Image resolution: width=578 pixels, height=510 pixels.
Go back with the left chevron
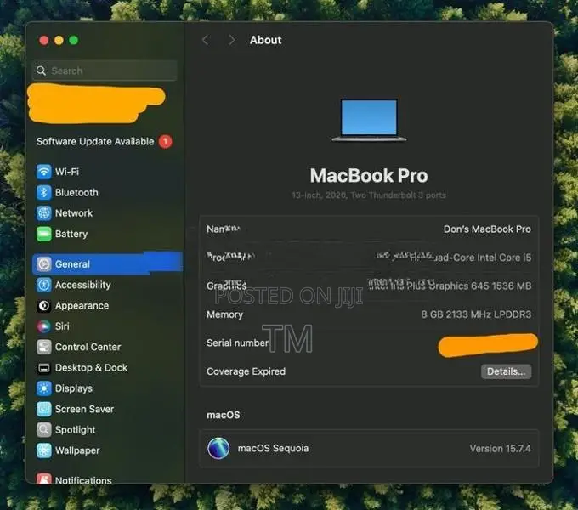tap(206, 40)
